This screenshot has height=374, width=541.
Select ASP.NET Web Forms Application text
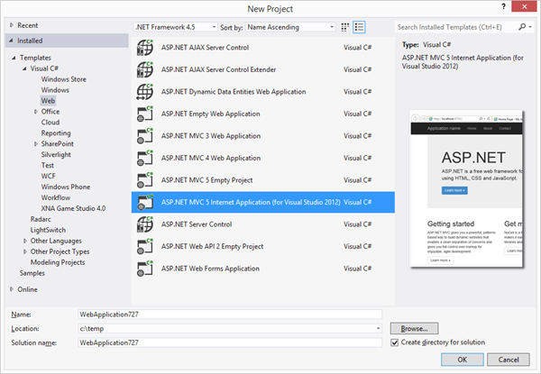pyautogui.click(x=210, y=269)
